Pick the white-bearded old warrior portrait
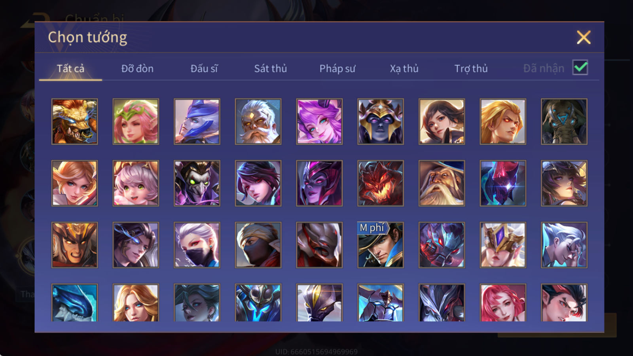 [258, 121]
